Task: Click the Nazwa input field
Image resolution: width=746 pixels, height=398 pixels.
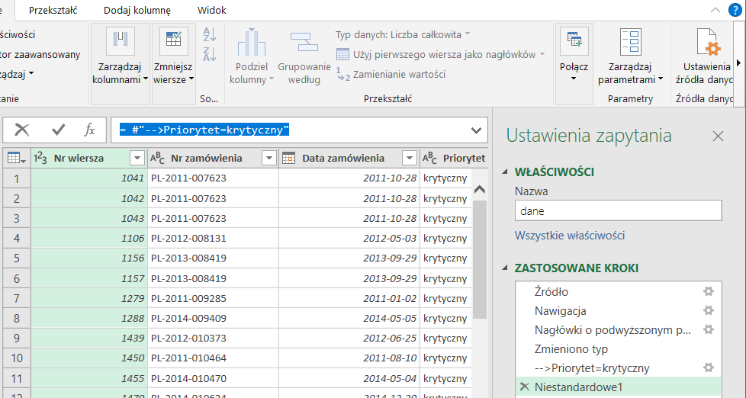Action: [617, 211]
